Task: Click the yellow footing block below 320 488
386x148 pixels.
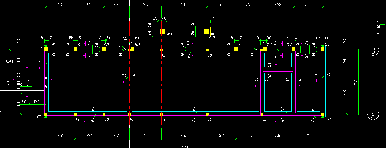Action: pyautogui.click(x=162, y=32)
